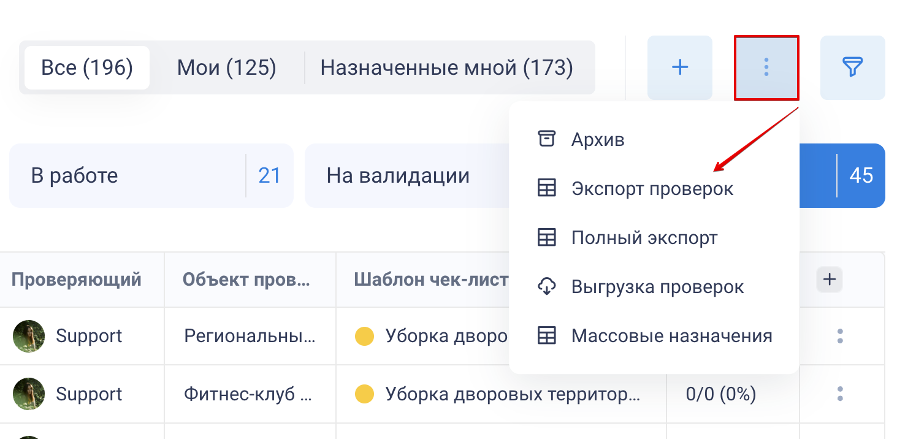Open row actions for "Фитнес-клуб" row
The image size is (916, 439).
click(x=840, y=394)
